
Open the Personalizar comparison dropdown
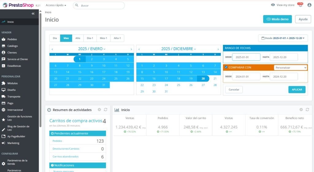(290, 67)
